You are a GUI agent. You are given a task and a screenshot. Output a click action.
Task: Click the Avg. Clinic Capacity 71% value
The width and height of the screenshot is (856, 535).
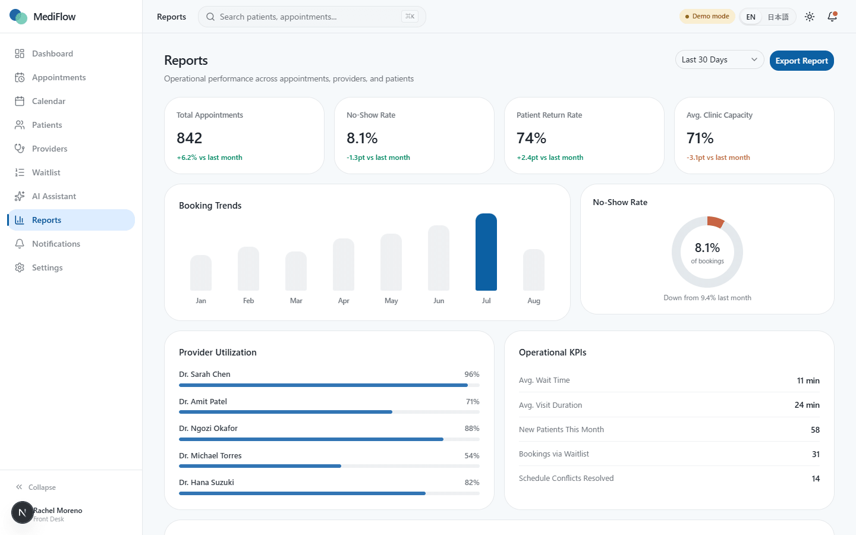click(700, 138)
